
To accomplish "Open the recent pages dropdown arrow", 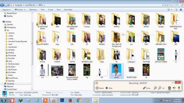I will click(8, 5).
